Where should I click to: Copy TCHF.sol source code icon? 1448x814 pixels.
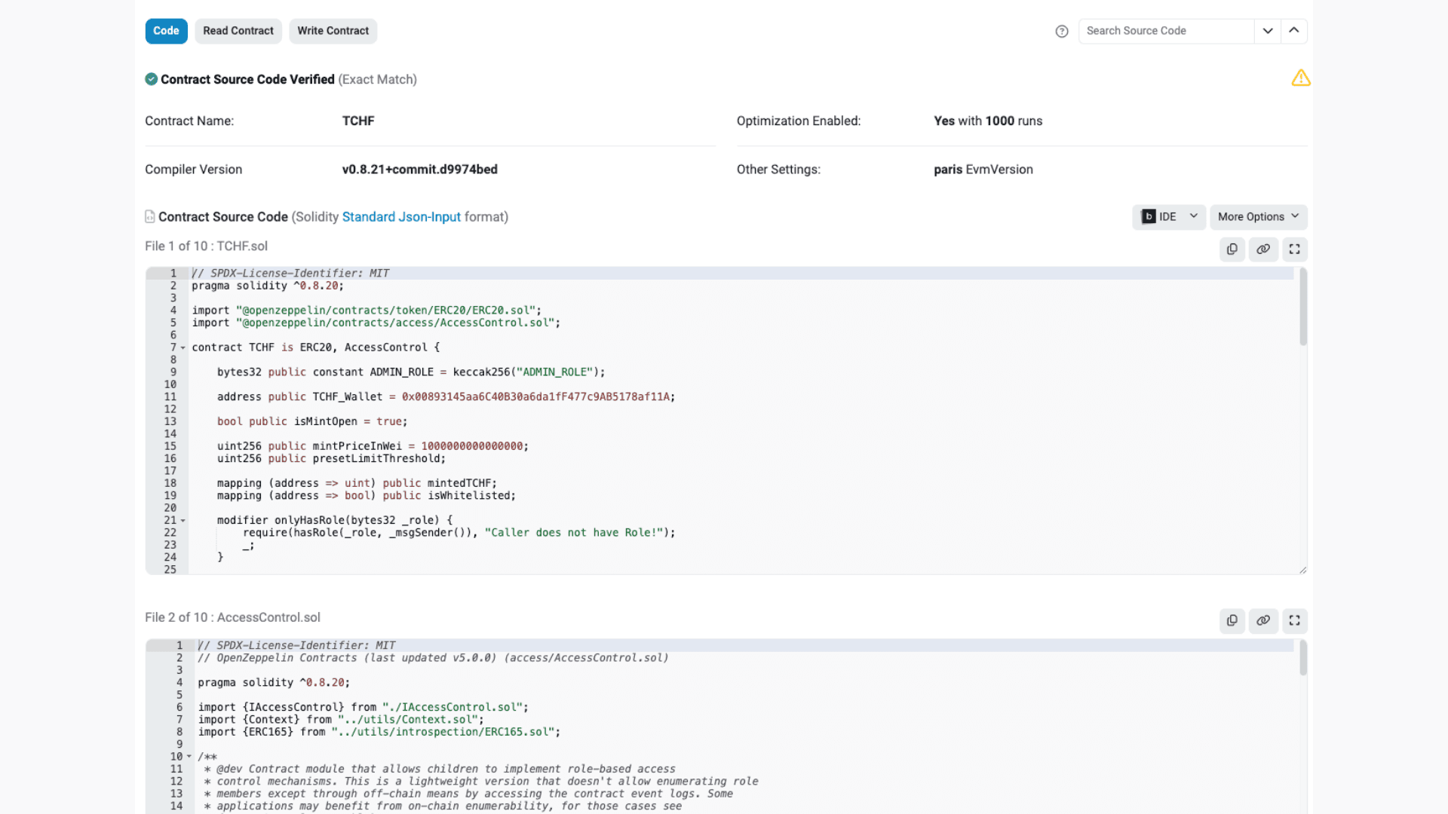[1232, 249]
